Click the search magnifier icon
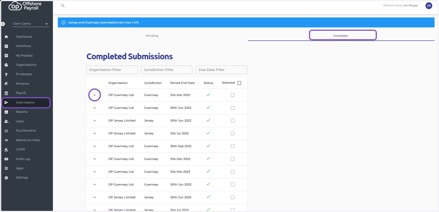 click(x=63, y=6)
